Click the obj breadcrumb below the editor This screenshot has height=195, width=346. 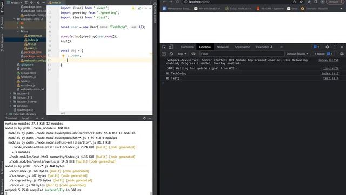[63, 113]
